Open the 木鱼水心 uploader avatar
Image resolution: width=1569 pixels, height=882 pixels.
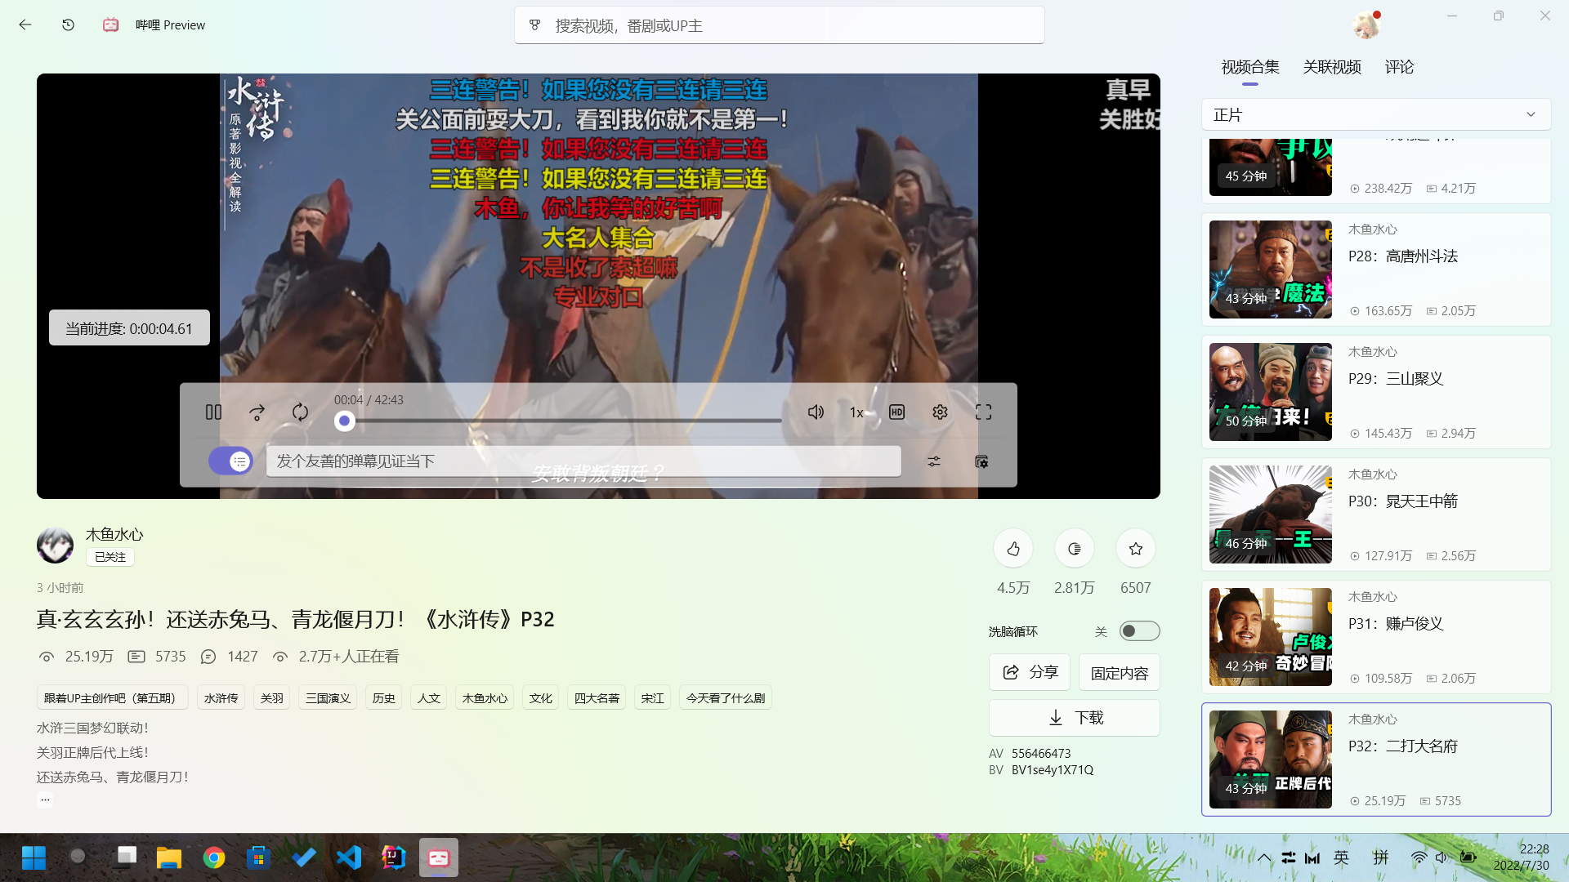point(55,545)
